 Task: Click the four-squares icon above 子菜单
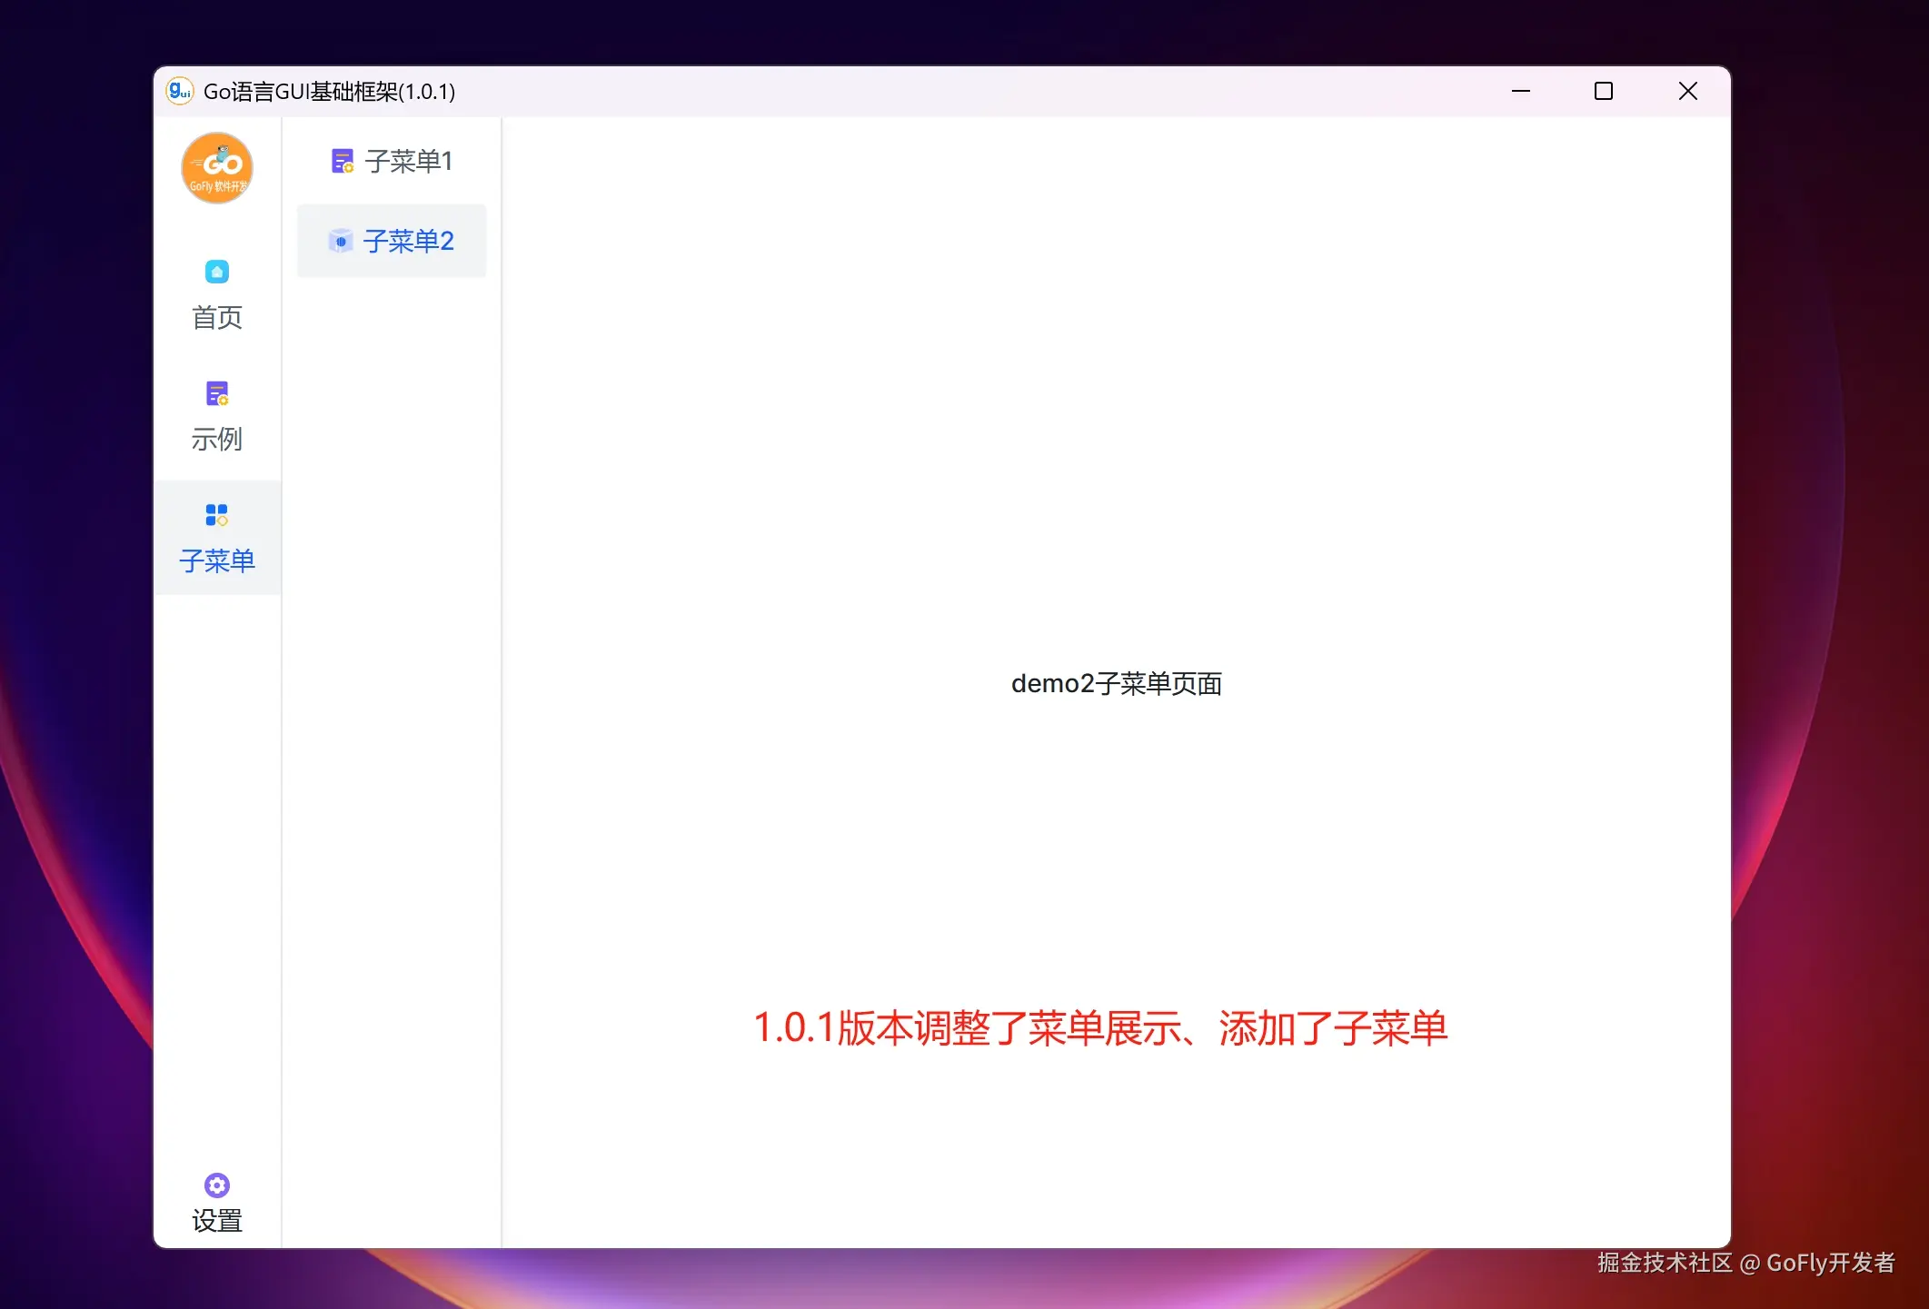[216, 515]
